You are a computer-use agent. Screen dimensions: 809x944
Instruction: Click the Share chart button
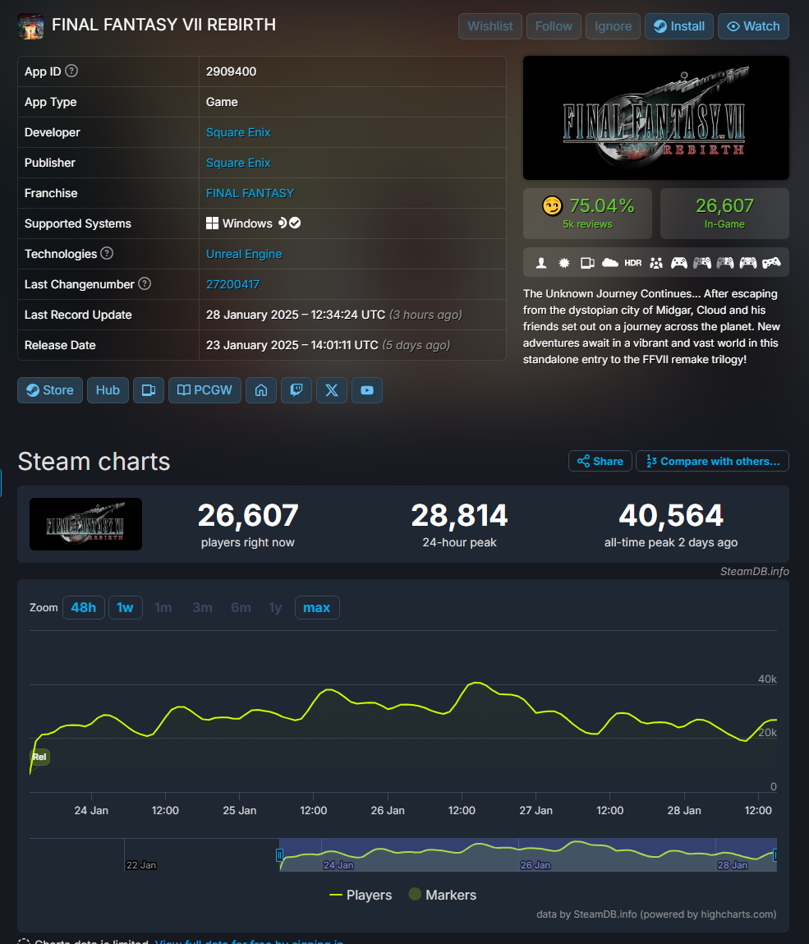click(600, 461)
